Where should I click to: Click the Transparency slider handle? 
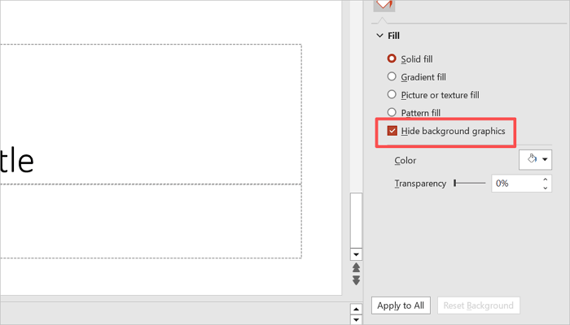tap(454, 183)
